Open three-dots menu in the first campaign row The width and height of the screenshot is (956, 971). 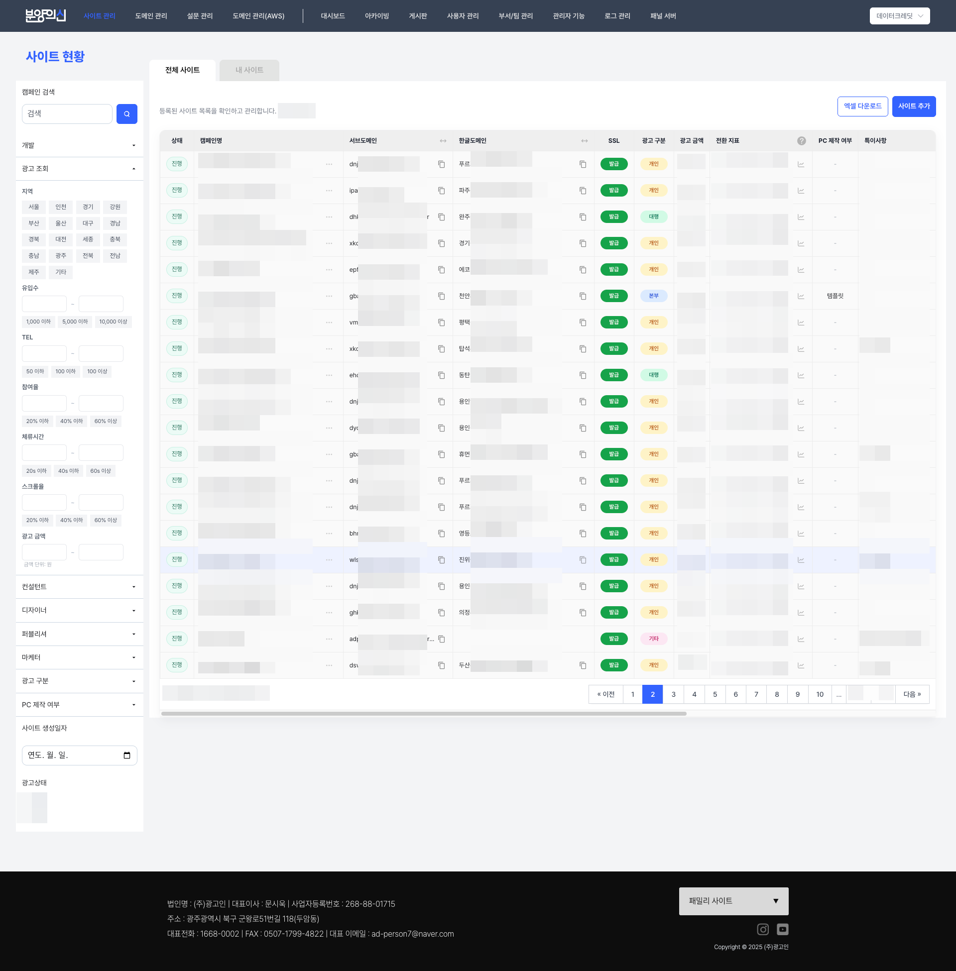click(x=329, y=165)
